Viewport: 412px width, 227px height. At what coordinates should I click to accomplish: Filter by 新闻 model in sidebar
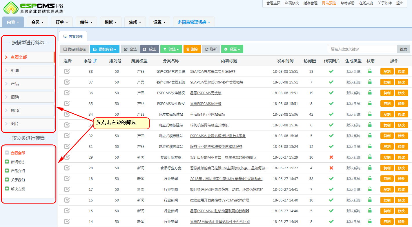tap(28, 70)
